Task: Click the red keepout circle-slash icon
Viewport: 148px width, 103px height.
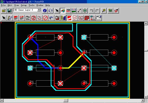Action: click(45, 18)
